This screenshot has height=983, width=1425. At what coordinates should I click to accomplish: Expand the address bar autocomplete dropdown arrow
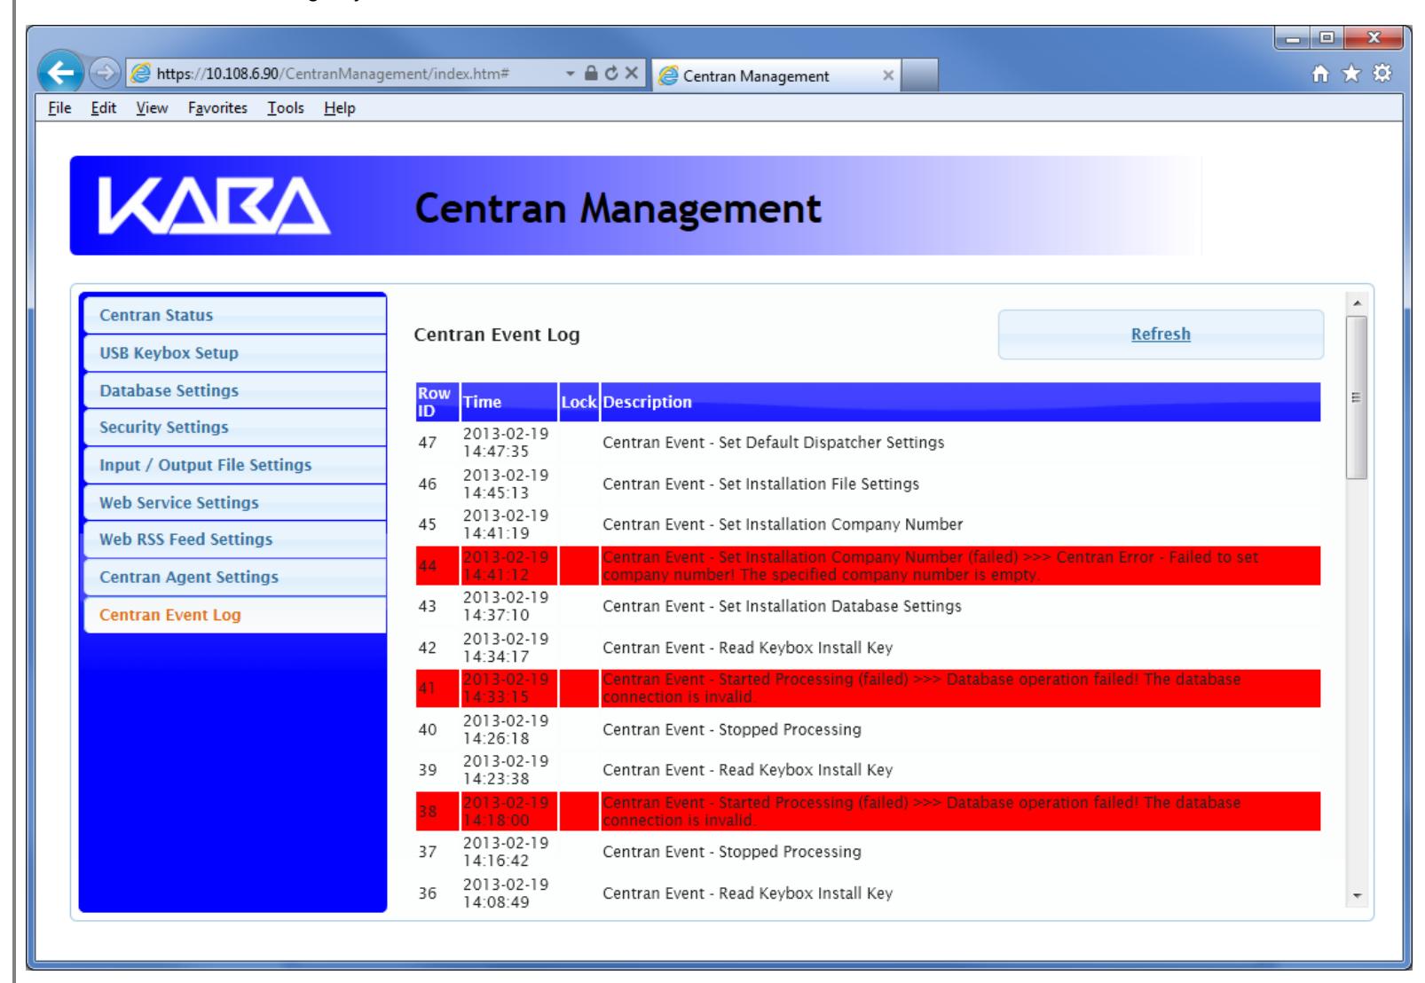coord(571,75)
